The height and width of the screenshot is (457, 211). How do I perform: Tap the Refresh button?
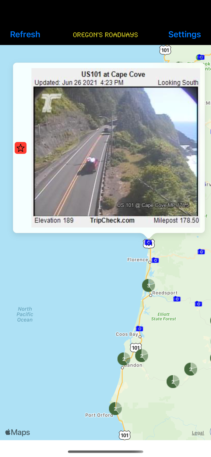pyautogui.click(x=25, y=34)
